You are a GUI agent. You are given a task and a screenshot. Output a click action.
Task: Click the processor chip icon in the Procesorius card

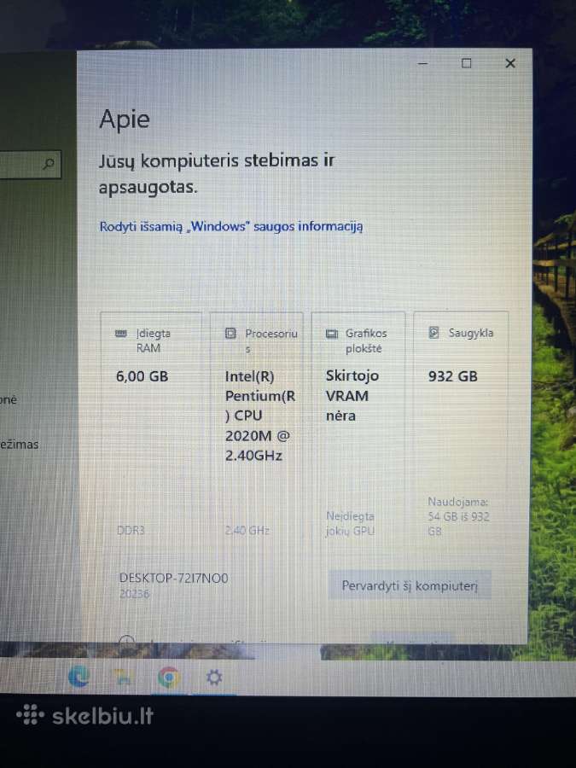[x=230, y=334]
